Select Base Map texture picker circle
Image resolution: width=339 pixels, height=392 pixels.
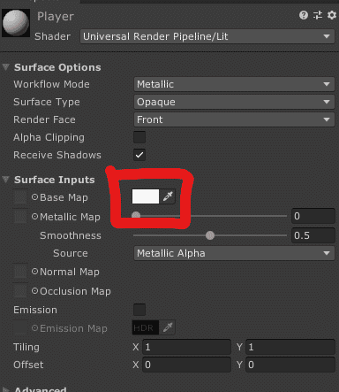[x=34, y=197]
